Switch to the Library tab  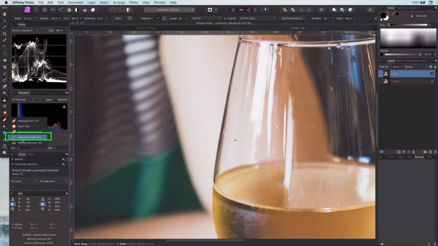(22, 154)
